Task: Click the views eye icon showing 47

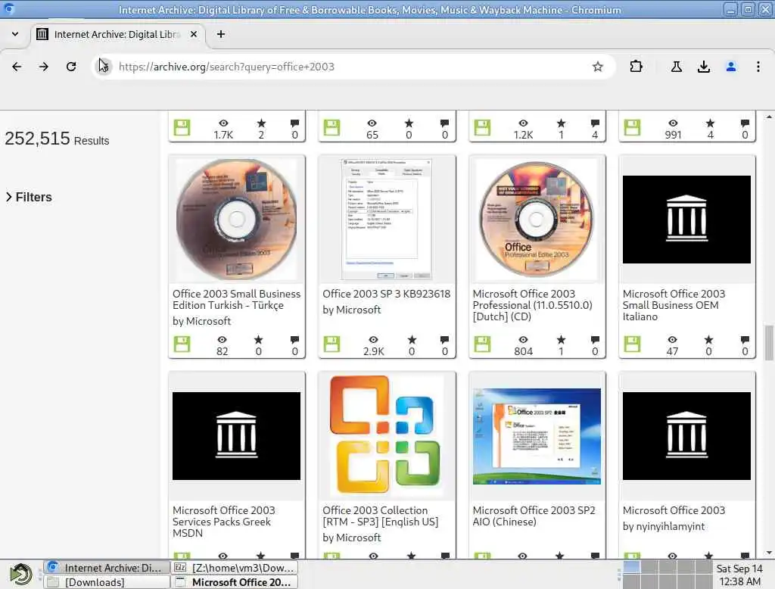Action: tap(672, 339)
